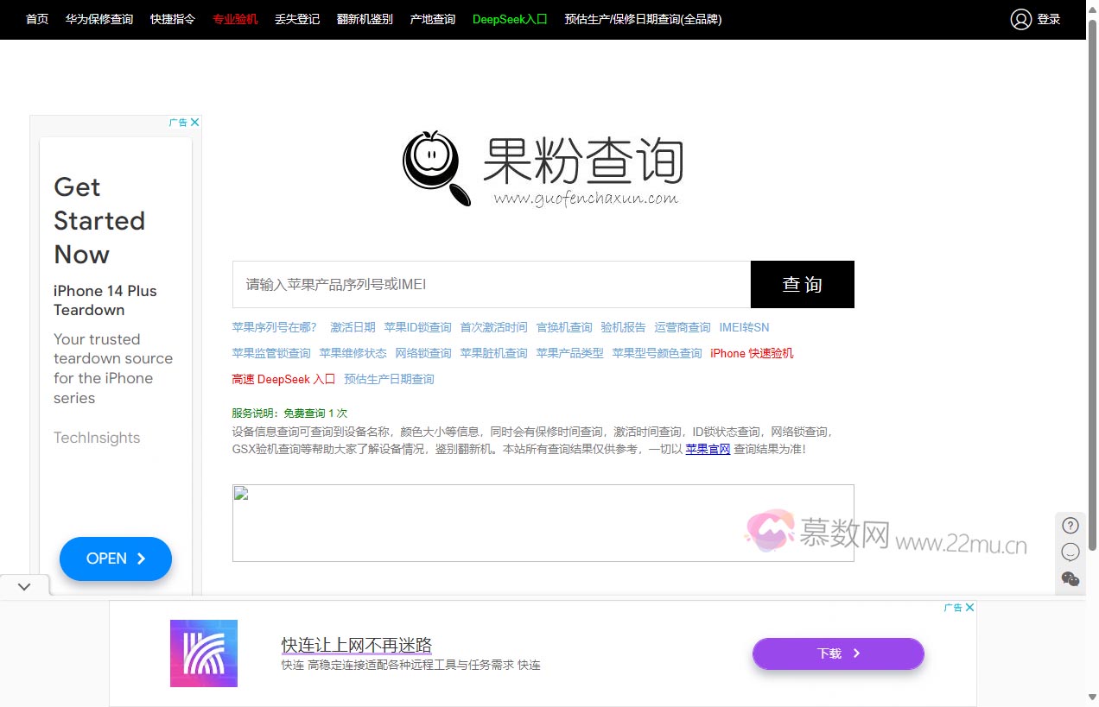Close the left sidebar advertisement
This screenshot has height=707, width=1099.
click(194, 122)
